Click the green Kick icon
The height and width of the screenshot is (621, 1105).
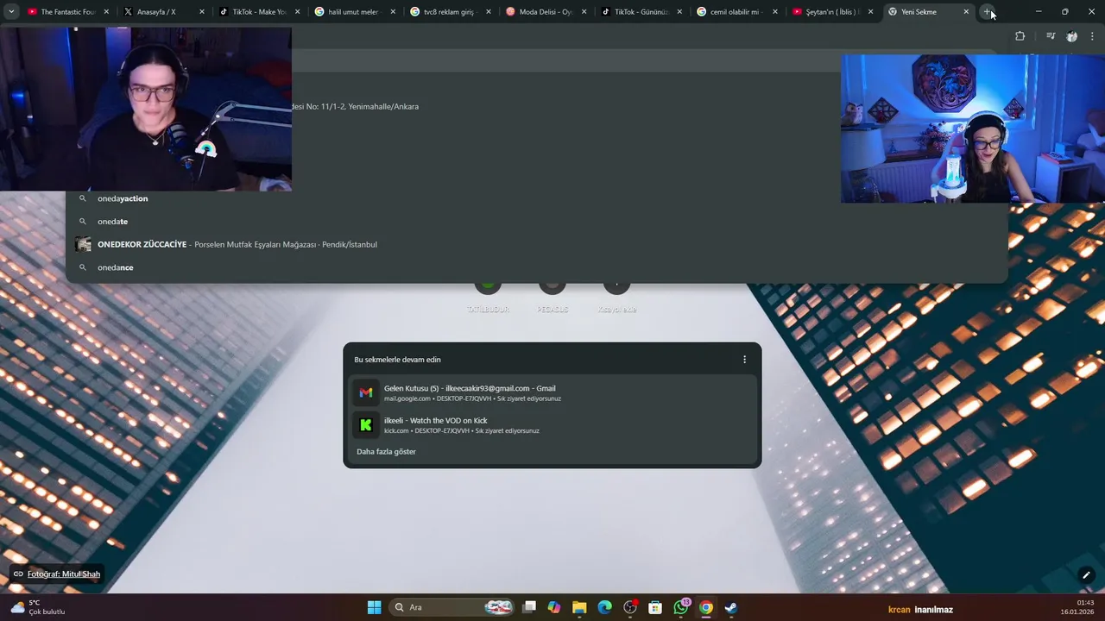click(x=366, y=425)
